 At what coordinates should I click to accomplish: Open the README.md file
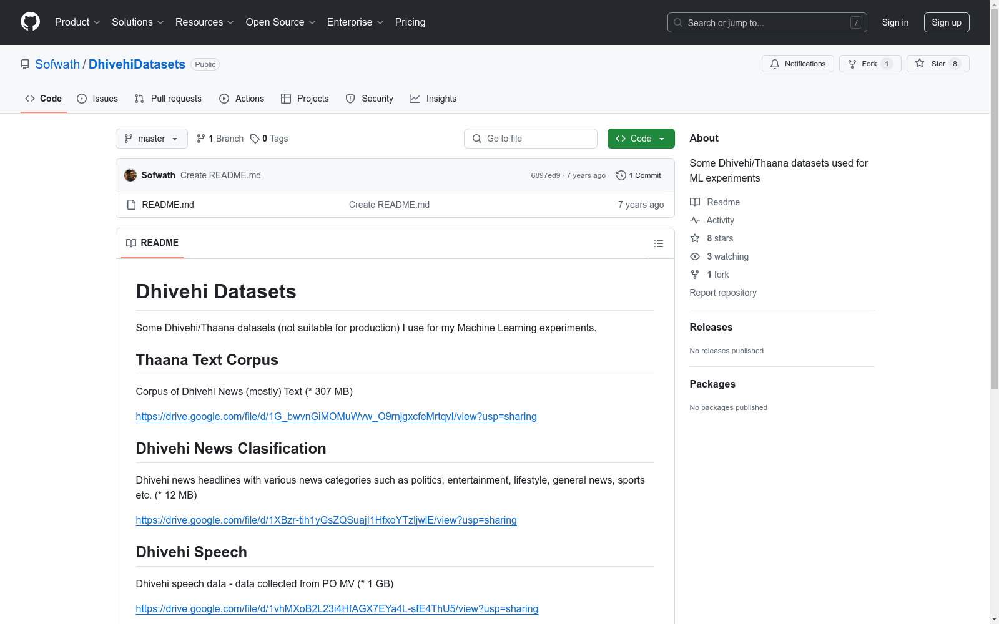[x=168, y=205]
